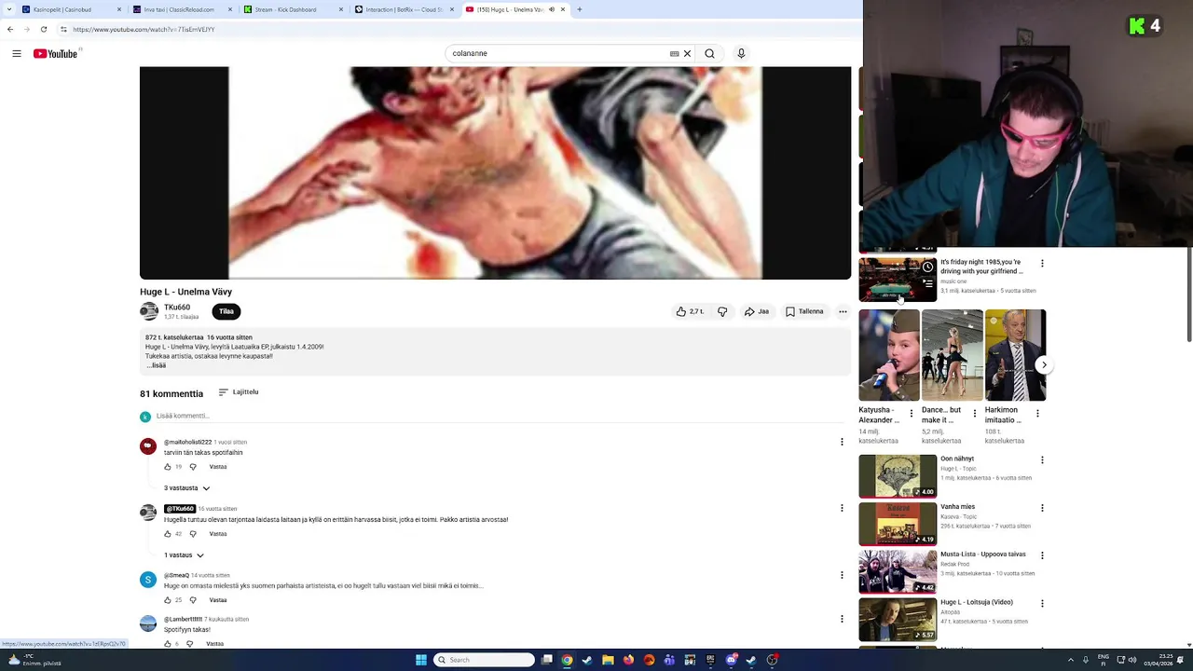Open 'Dance... but make it' Short thumbnail
1193x671 pixels.
[952, 355]
